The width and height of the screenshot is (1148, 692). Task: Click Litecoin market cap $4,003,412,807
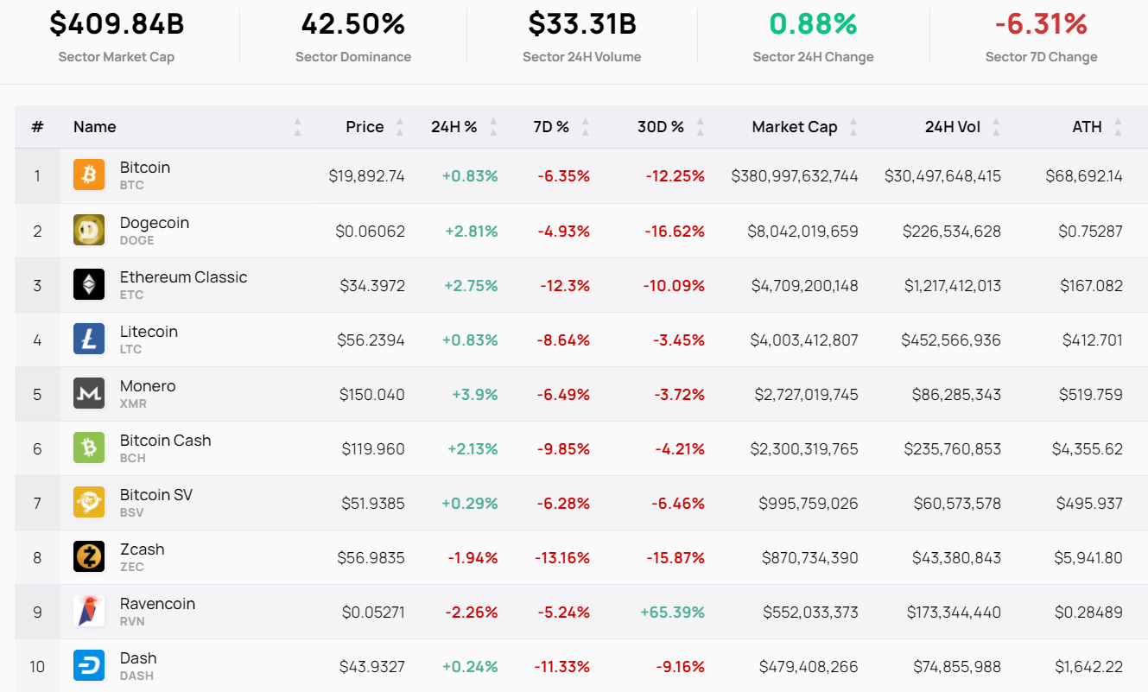(x=805, y=340)
